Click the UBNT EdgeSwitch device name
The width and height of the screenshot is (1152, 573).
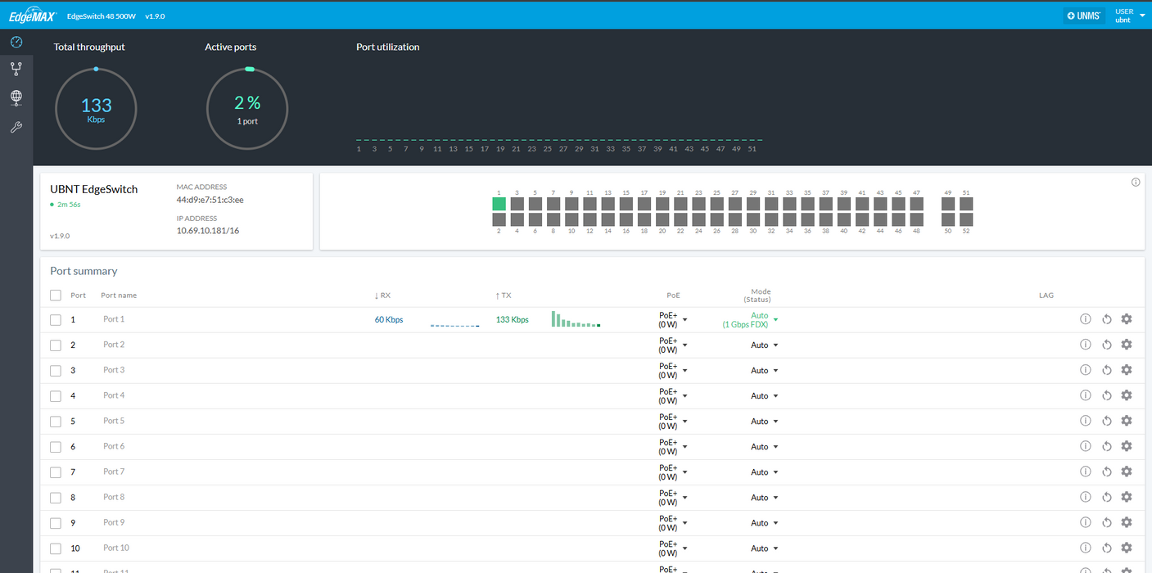click(94, 189)
